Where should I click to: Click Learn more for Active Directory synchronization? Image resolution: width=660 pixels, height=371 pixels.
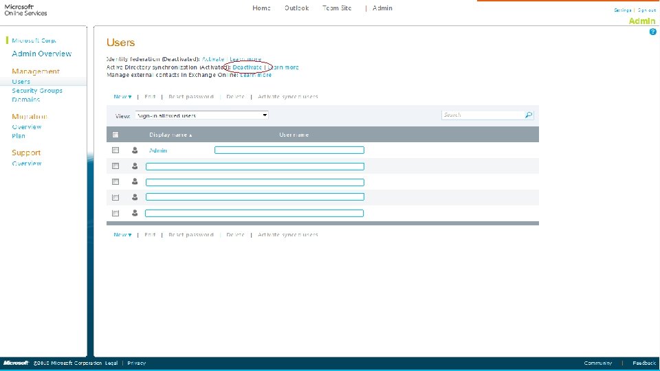[283, 67]
